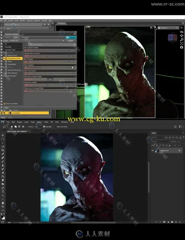Click the Defaults button

point(70,41)
